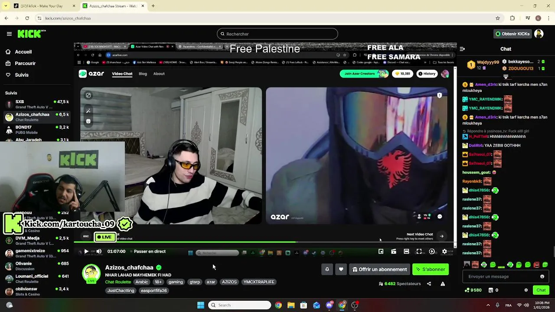Click the 9580 points balance
The height and width of the screenshot is (312, 555).
pos(473,290)
